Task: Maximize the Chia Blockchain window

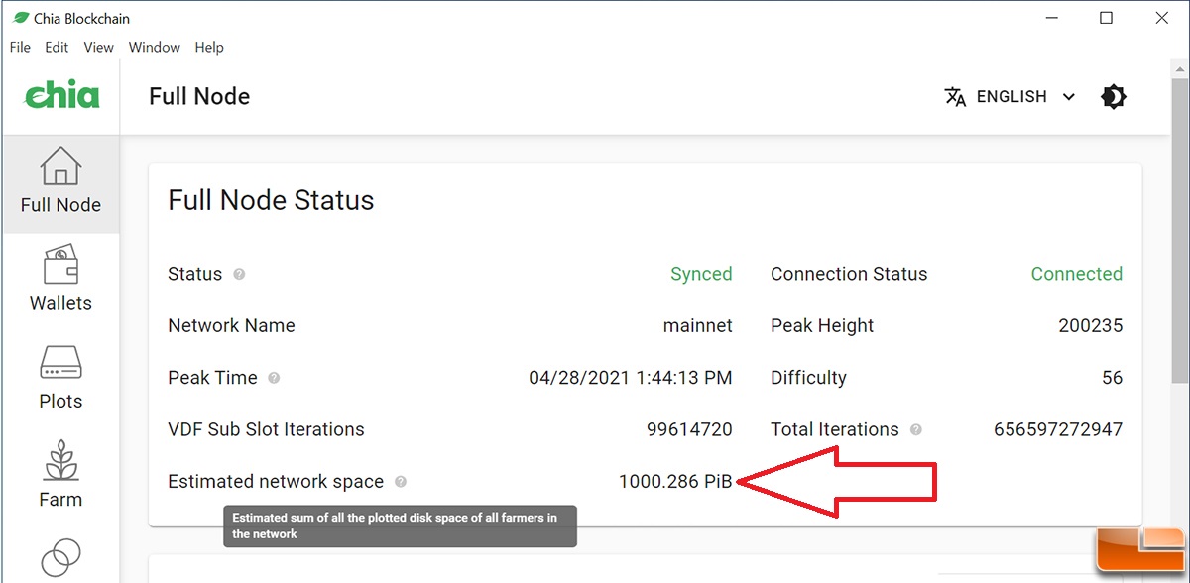Action: click(x=1107, y=18)
